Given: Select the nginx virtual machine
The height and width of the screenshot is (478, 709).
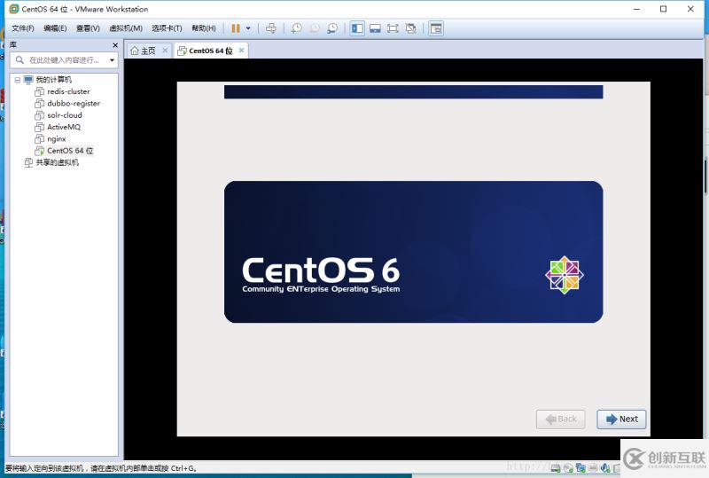Looking at the screenshot, I should pyautogui.click(x=56, y=138).
